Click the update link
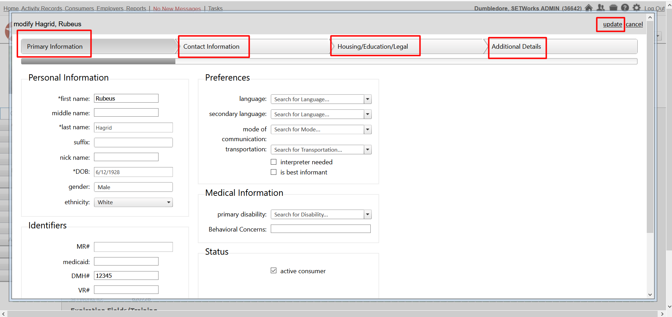Image resolution: width=672 pixels, height=317 pixels. pos(612,24)
